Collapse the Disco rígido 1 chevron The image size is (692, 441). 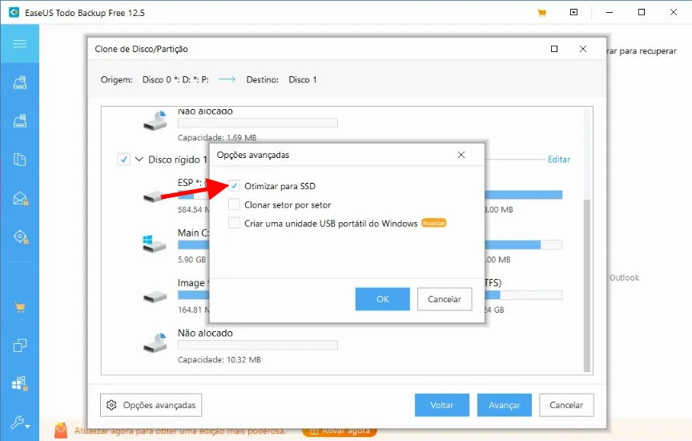pyautogui.click(x=139, y=159)
